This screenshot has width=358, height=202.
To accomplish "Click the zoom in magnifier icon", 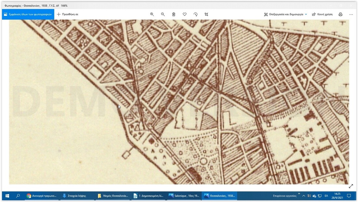I will click(x=152, y=14).
